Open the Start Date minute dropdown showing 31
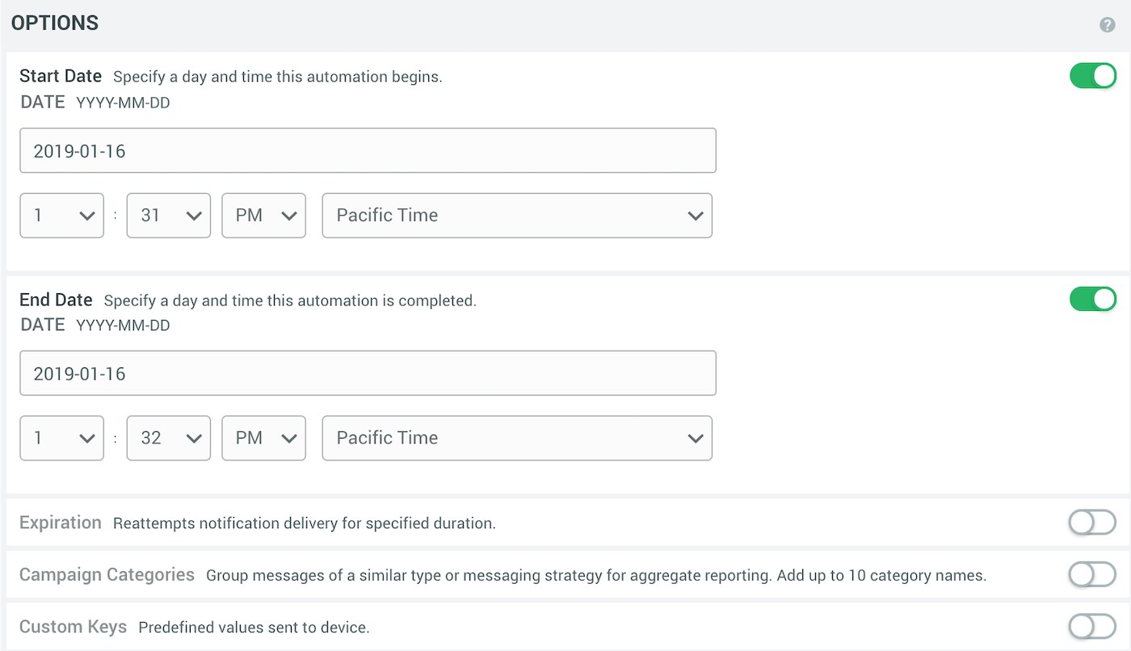Viewport: 1131px width, 651px height. [x=169, y=215]
